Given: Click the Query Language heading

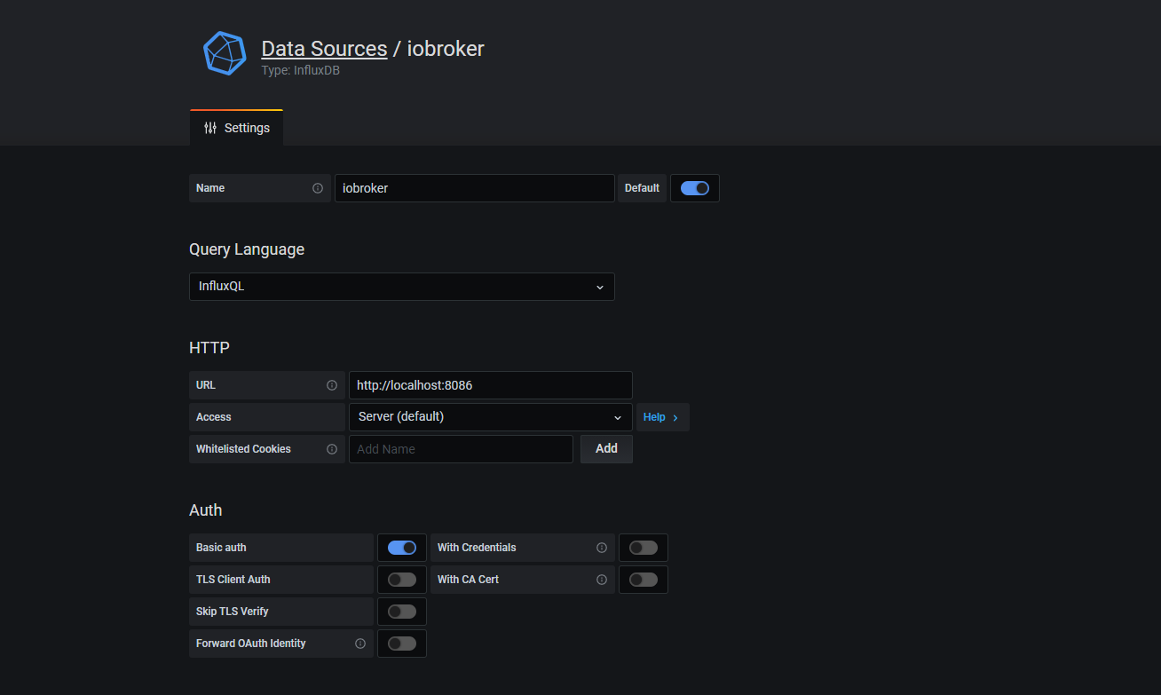Looking at the screenshot, I should pyautogui.click(x=247, y=249).
